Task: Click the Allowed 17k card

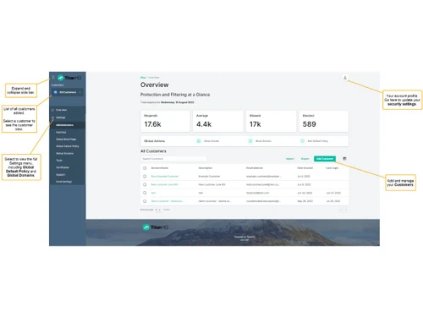Action: click(x=271, y=121)
